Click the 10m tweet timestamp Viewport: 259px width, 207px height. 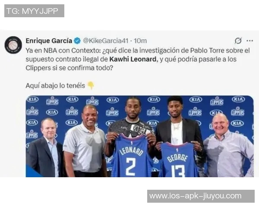pyautogui.click(x=140, y=41)
